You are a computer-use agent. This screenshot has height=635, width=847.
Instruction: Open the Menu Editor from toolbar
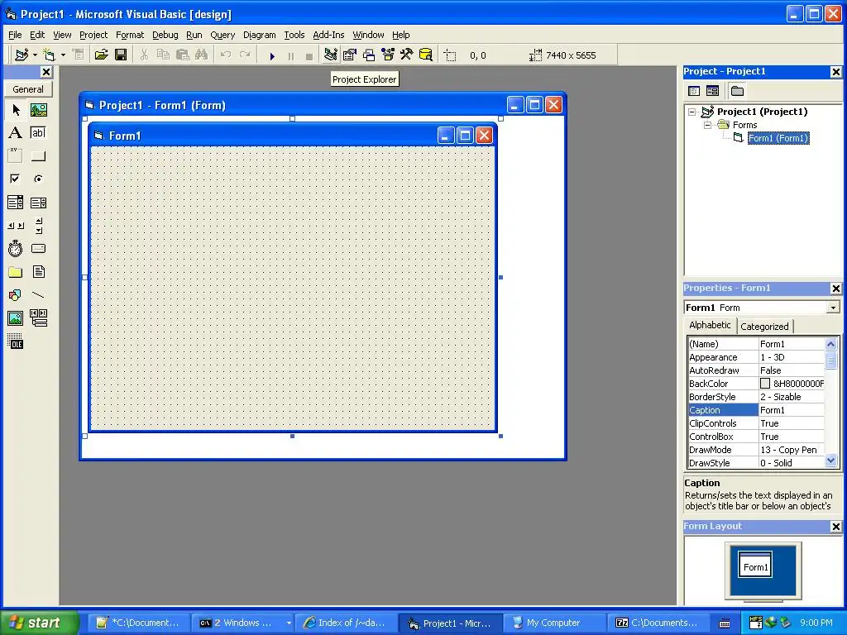(x=79, y=55)
